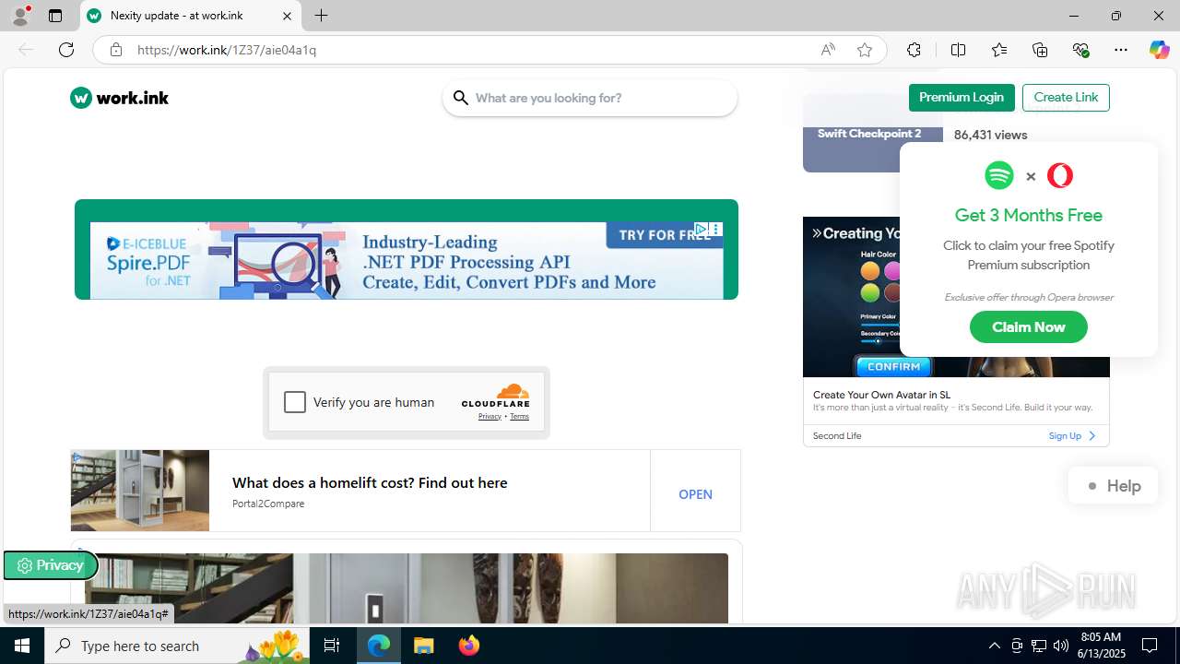1180x664 pixels.
Task: Open Cloudflare Privacy link
Action: [x=490, y=417]
